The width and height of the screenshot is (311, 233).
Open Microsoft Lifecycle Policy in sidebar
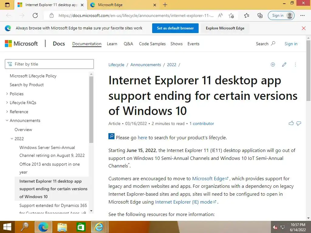click(x=33, y=76)
